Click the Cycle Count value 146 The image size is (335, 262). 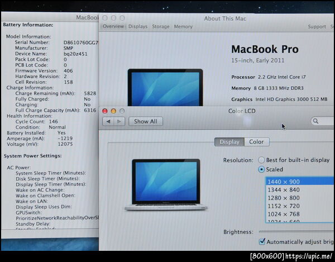tap(54, 122)
